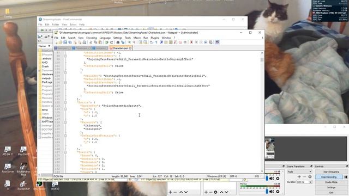Click the green Undo arrow in Notepad++
The image size is (349, 196).
tap(107, 42)
